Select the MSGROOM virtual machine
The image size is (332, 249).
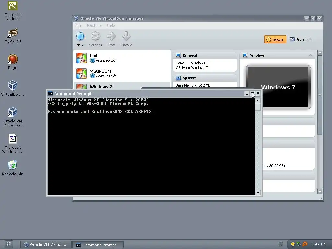coord(122,74)
